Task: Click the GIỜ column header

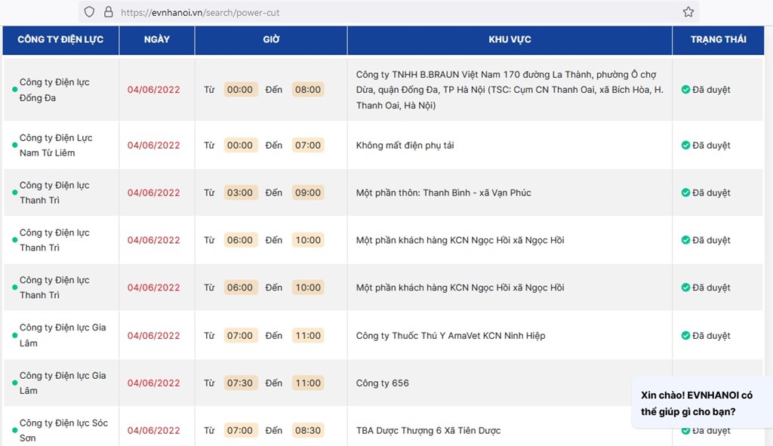Action: [271, 39]
